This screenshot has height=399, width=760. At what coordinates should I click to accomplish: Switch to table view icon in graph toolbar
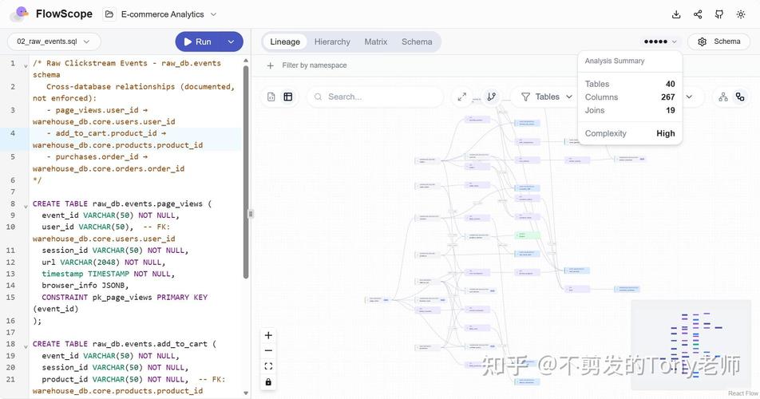point(288,97)
